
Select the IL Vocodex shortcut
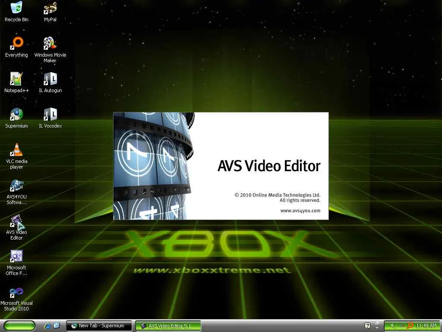coord(50,118)
